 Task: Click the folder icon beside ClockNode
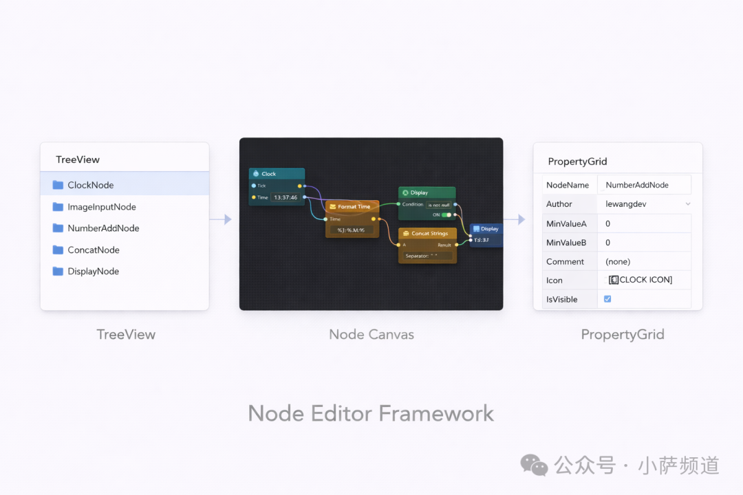coord(58,185)
